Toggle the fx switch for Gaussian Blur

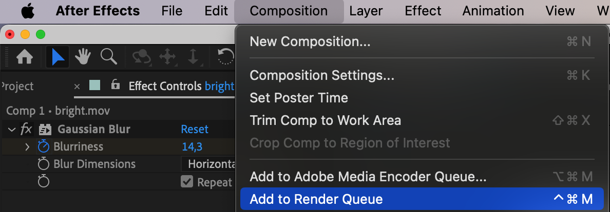(26, 129)
